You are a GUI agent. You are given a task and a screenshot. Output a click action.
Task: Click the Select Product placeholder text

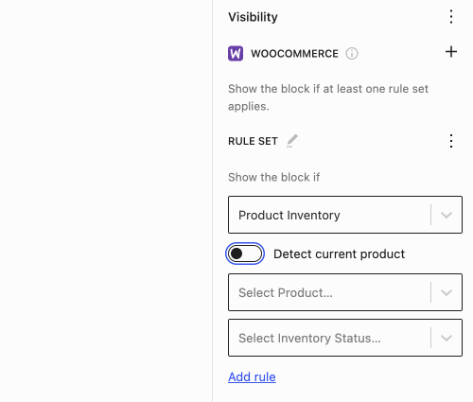(x=286, y=293)
